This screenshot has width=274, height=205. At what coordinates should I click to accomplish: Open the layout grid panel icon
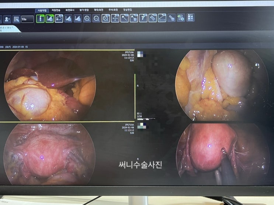pos(190,17)
